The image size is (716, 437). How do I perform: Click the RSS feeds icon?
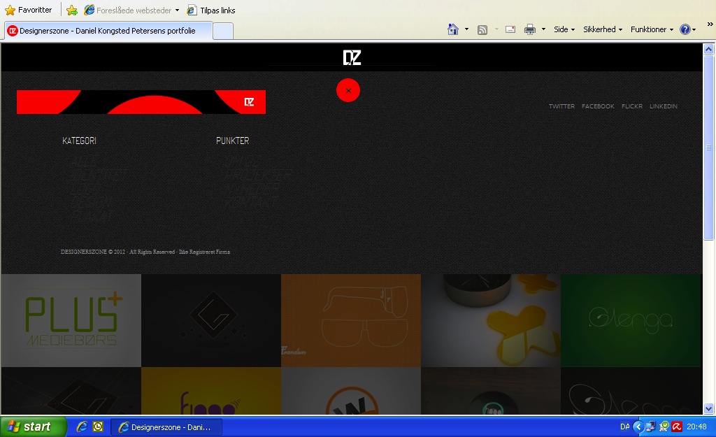[482, 29]
